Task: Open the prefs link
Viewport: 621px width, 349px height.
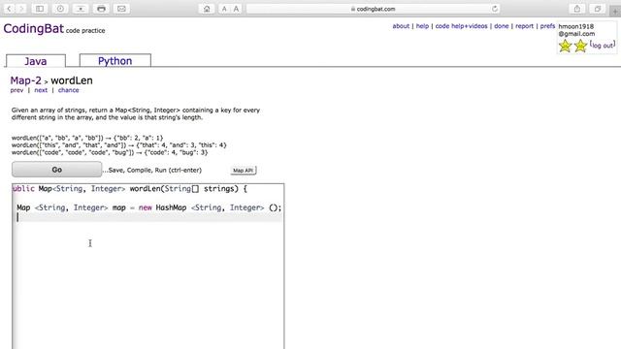Action: 547,26
